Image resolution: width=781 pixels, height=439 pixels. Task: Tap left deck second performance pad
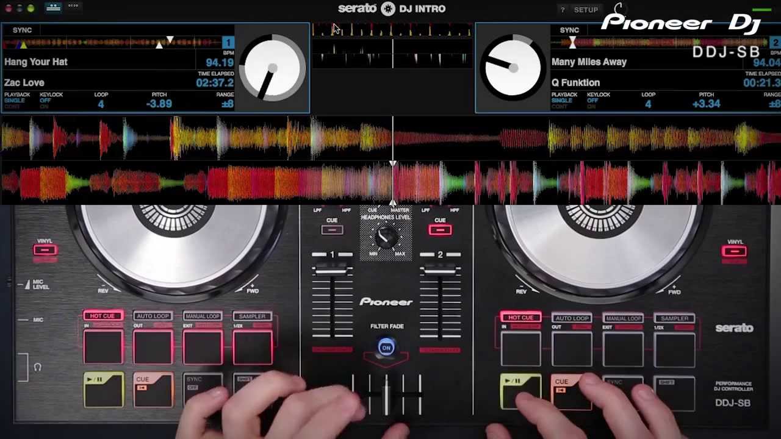(153, 348)
